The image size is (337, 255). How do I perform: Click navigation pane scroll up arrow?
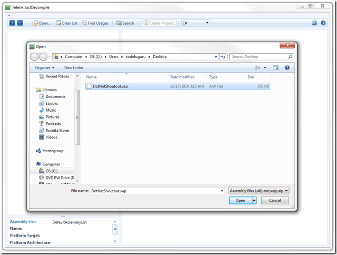pos(77,76)
